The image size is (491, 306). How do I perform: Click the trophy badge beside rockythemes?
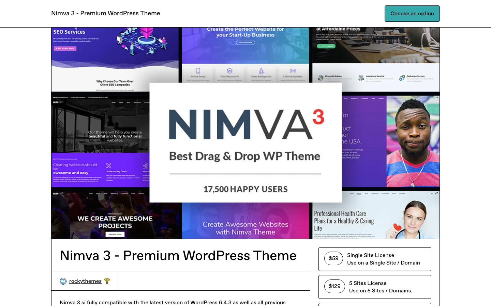click(107, 281)
